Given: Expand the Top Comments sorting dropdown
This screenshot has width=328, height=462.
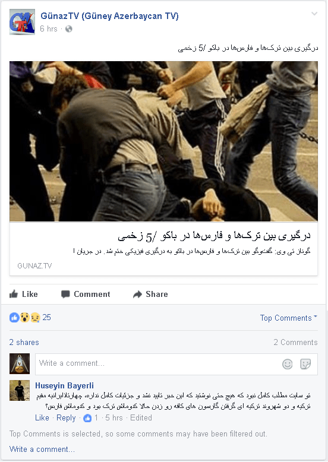Looking at the screenshot, I should (289, 318).
